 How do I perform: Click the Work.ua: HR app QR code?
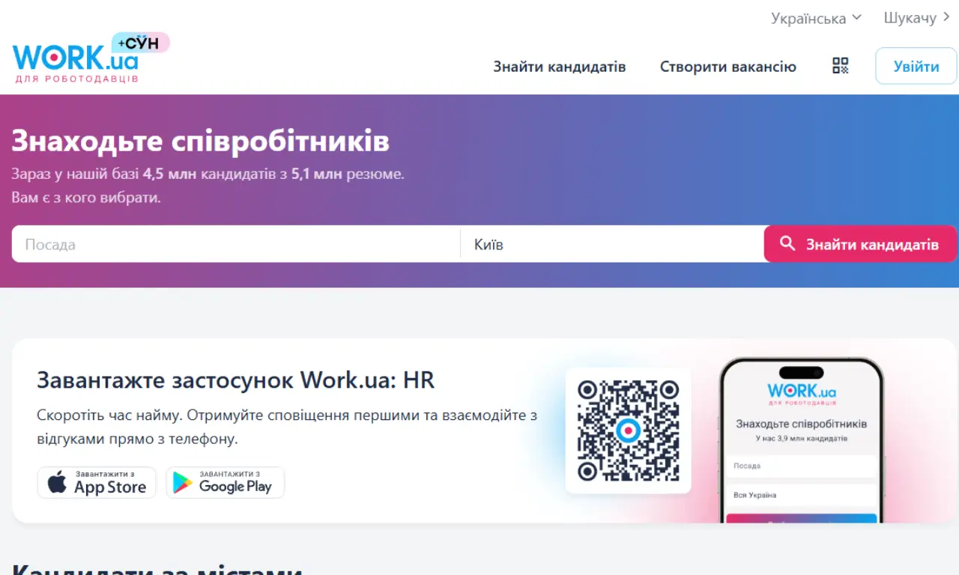tap(628, 431)
